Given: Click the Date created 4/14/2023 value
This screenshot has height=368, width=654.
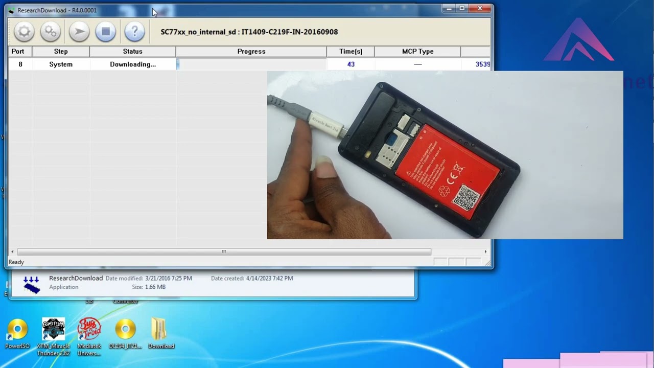Looking at the screenshot, I should tap(269, 279).
